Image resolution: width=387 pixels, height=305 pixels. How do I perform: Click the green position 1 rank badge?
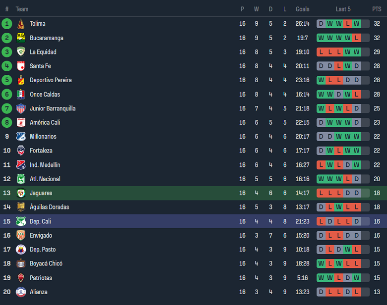(7, 24)
